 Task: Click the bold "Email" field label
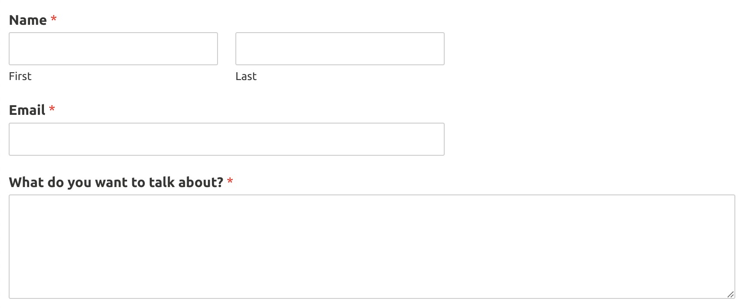27,110
